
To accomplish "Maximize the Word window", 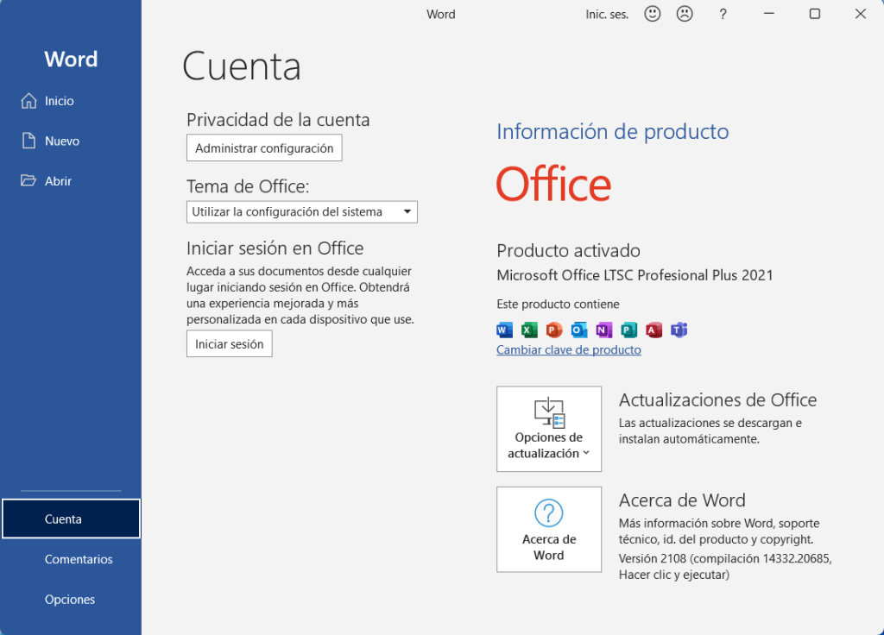I will click(815, 14).
